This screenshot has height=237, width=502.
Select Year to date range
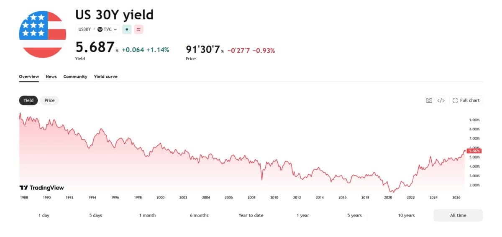click(251, 215)
